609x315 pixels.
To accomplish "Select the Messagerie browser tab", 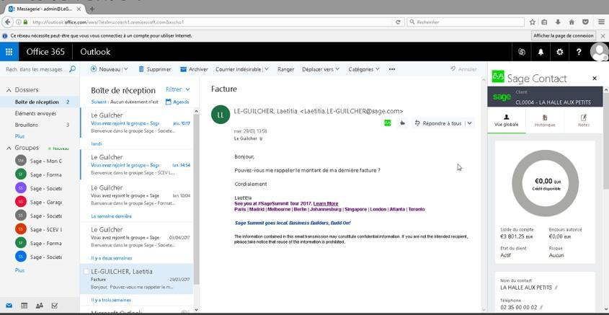I will [x=44, y=9].
